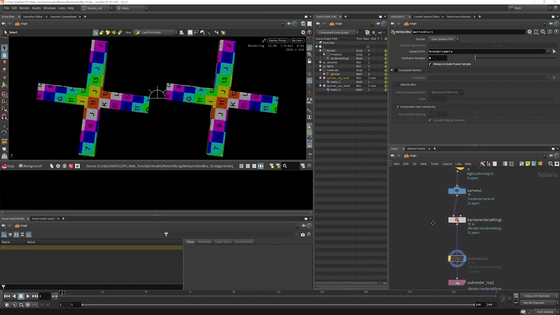Switch to Scene Graph Layers tab
The height and width of the screenshot is (315, 560).
43,219
